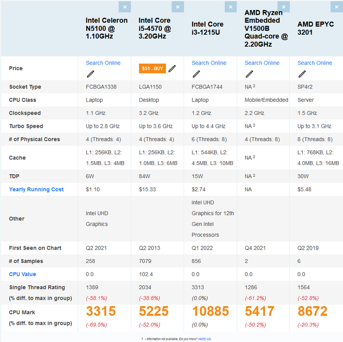Click single thread rating 1389
The width and height of the screenshot is (343, 342).
[92, 287]
